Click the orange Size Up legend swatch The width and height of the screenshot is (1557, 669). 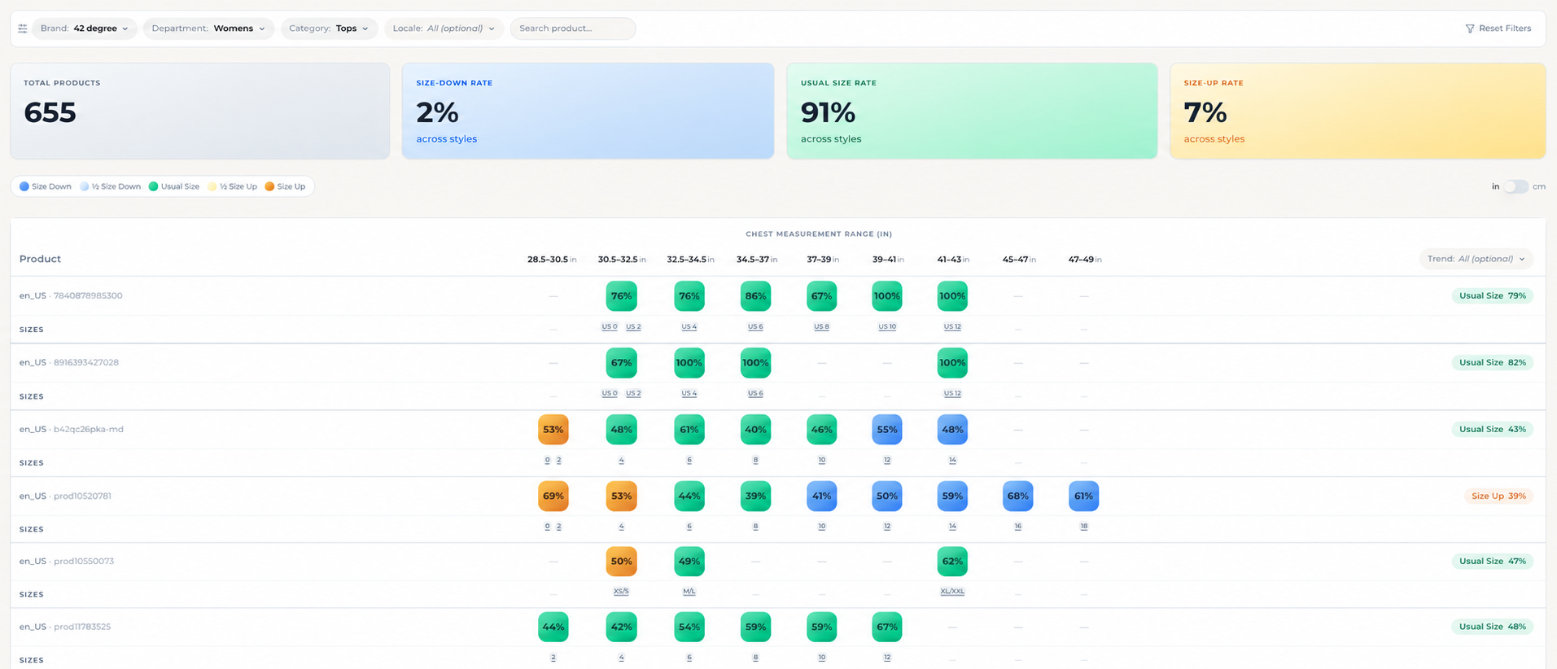click(269, 186)
